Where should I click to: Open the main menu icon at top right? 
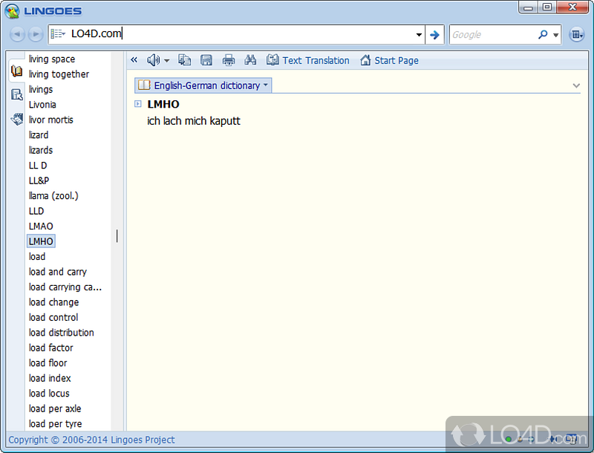576,34
